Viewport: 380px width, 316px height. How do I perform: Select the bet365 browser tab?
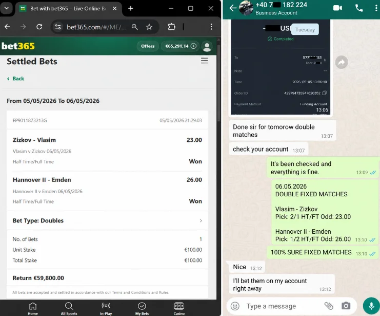[x=69, y=9]
